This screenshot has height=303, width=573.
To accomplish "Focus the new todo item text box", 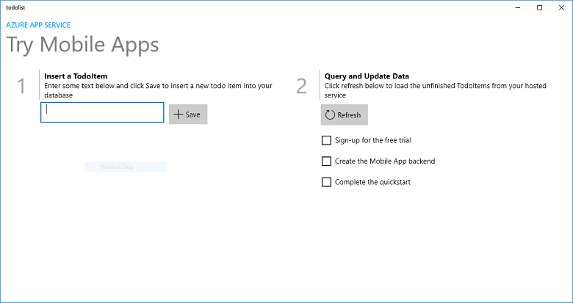I will click(102, 112).
